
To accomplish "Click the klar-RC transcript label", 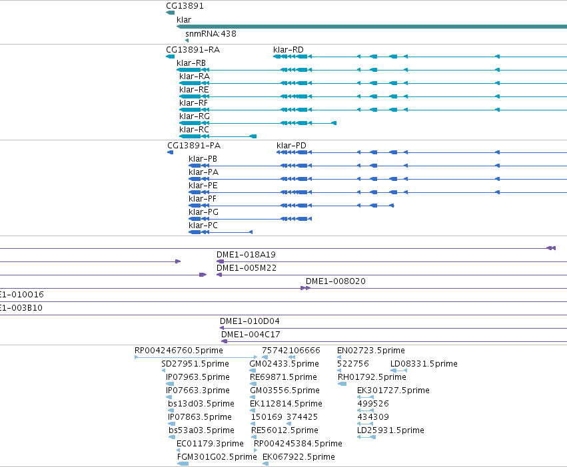I will [194, 129].
